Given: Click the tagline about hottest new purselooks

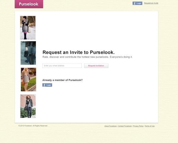Looking at the screenshot, I should [88, 57].
